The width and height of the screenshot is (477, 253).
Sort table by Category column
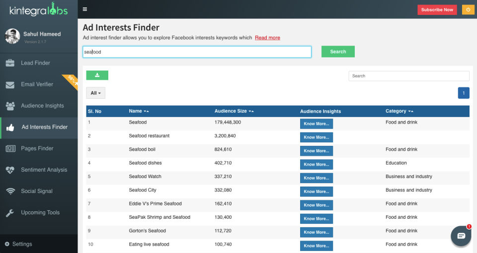tap(399, 111)
